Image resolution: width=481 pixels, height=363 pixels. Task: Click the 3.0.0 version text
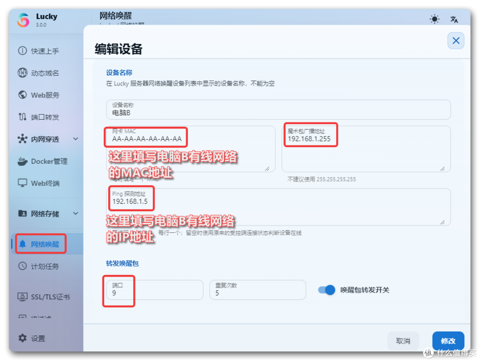pyautogui.click(x=41, y=25)
